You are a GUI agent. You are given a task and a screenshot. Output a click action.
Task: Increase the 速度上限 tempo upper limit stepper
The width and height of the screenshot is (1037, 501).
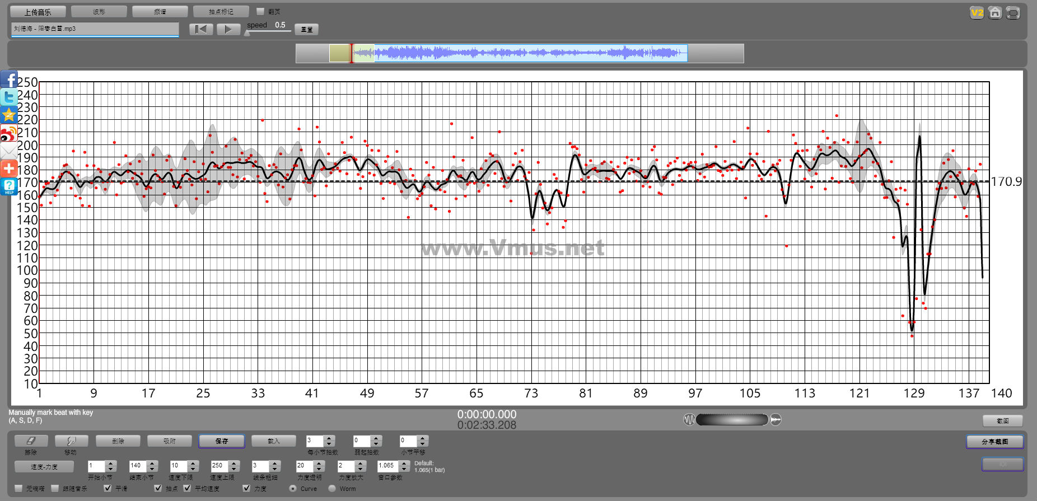click(x=234, y=463)
